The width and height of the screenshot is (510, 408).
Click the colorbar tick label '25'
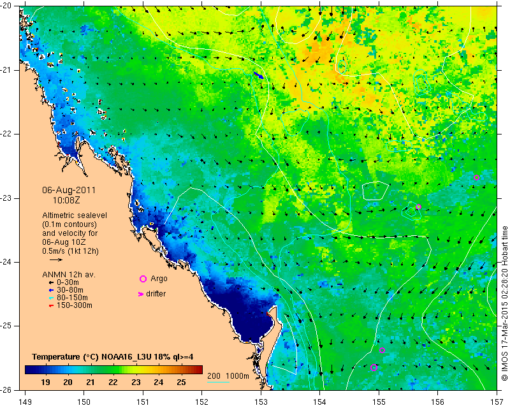(x=181, y=382)
